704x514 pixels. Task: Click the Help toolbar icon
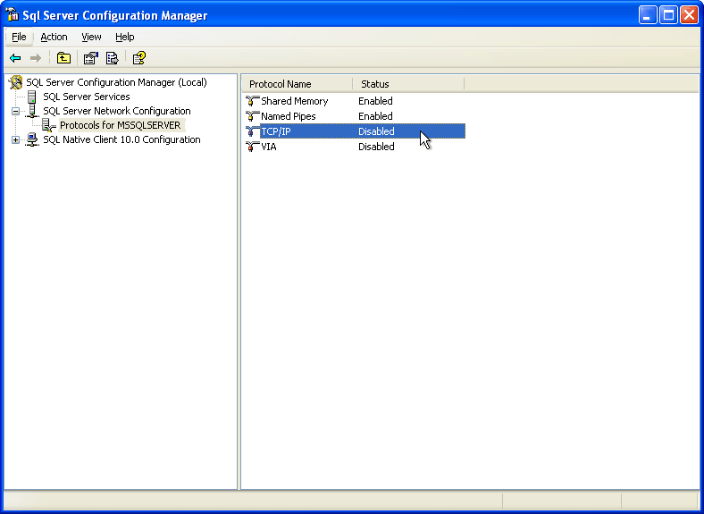139,58
